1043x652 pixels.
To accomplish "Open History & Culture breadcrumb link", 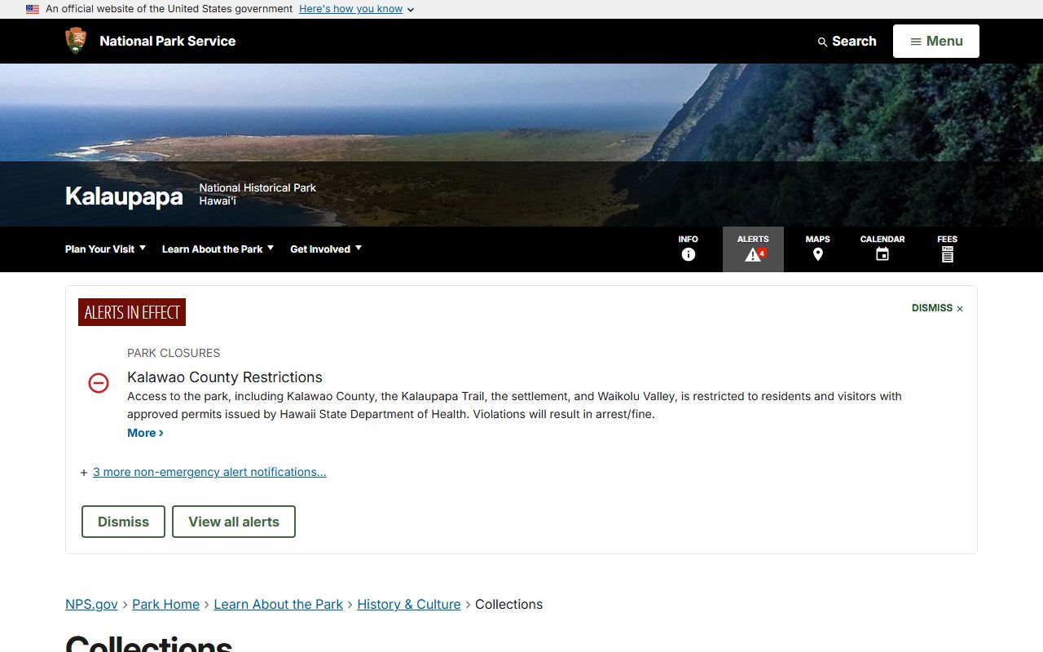I will point(409,604).
